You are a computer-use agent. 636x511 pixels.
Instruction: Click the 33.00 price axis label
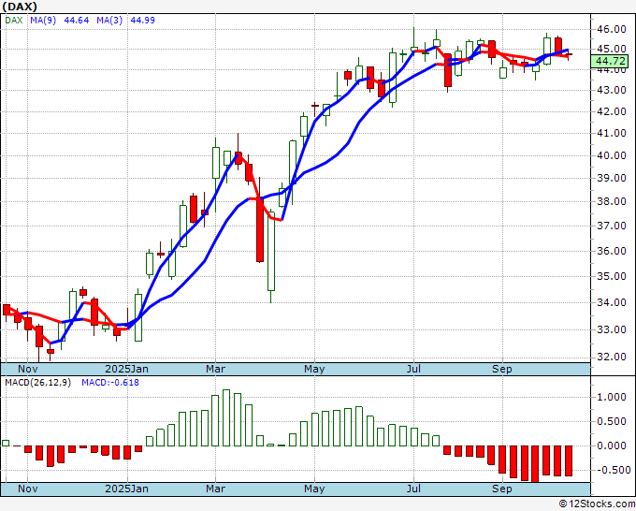(612, 329)
